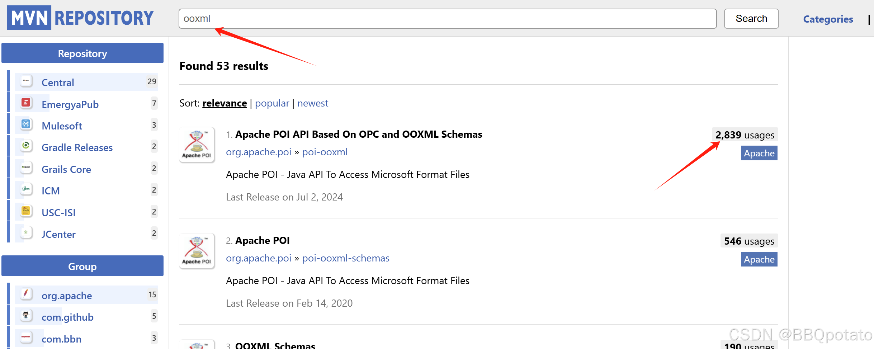Image resolution: width=874 pixels, height=349 pixels.
Task: Click 'Last Release on Jul 2, 2024' text
Action: [284, 197]
